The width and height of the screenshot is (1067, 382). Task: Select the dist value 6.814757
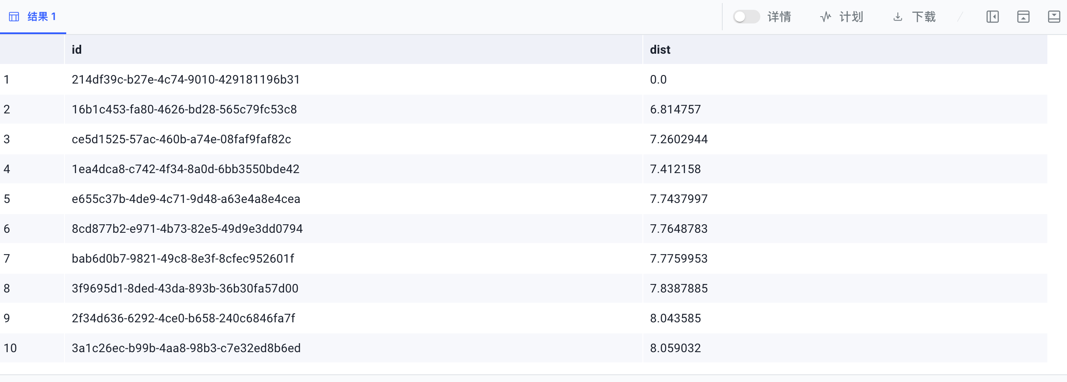pyautogui.click(x=675, y=110)
